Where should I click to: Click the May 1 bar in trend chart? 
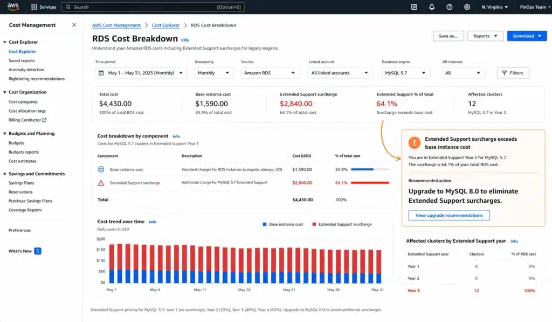[112, 264]
